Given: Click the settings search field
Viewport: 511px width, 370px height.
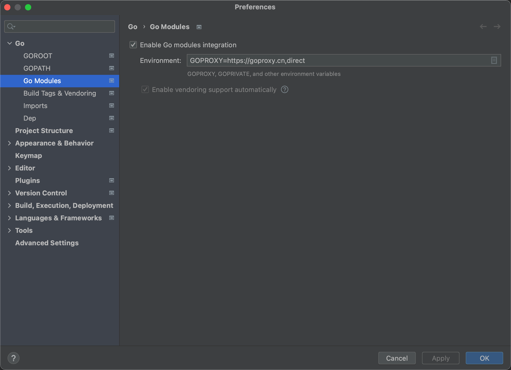Looking at the screenshot, I should (60, 27).
